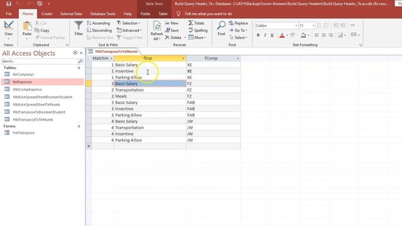
Task: Open the Help ribbon tab
Action: click(x=128, y=14)
